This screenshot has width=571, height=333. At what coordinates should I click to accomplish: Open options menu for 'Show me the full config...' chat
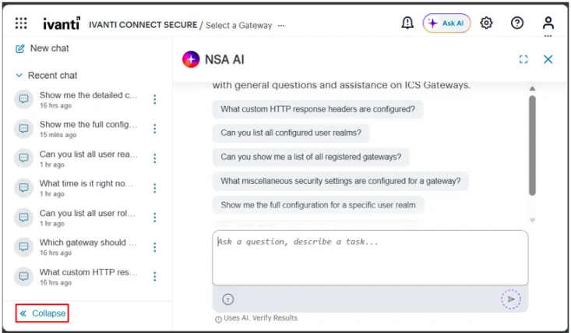pos(155,129)
